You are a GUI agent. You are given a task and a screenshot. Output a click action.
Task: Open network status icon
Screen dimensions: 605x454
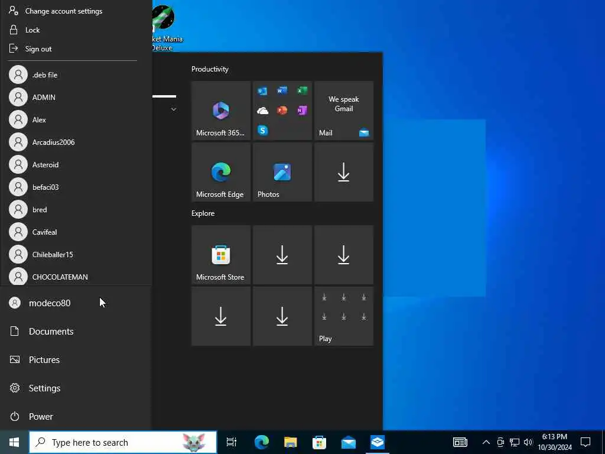coord(515,442)
